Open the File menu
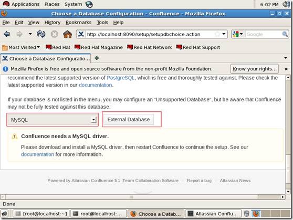Viewport: 293px width, 220px height. 6,23
